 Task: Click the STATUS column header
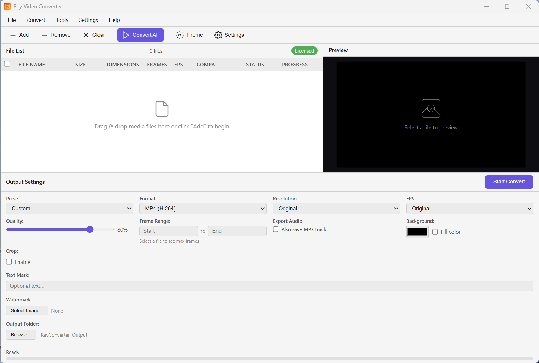point(255,65)
